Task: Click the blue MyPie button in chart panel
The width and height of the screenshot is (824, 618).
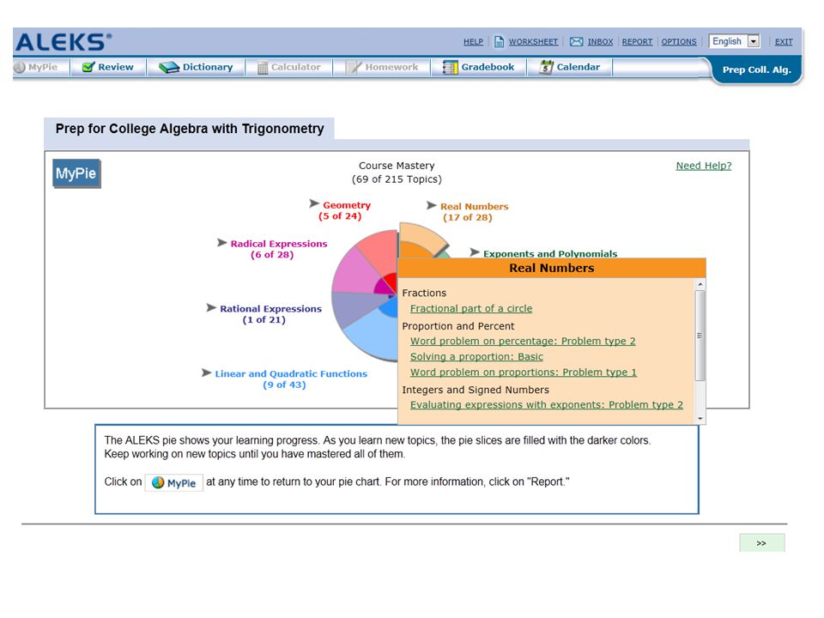Action: (x=76, y=173)
